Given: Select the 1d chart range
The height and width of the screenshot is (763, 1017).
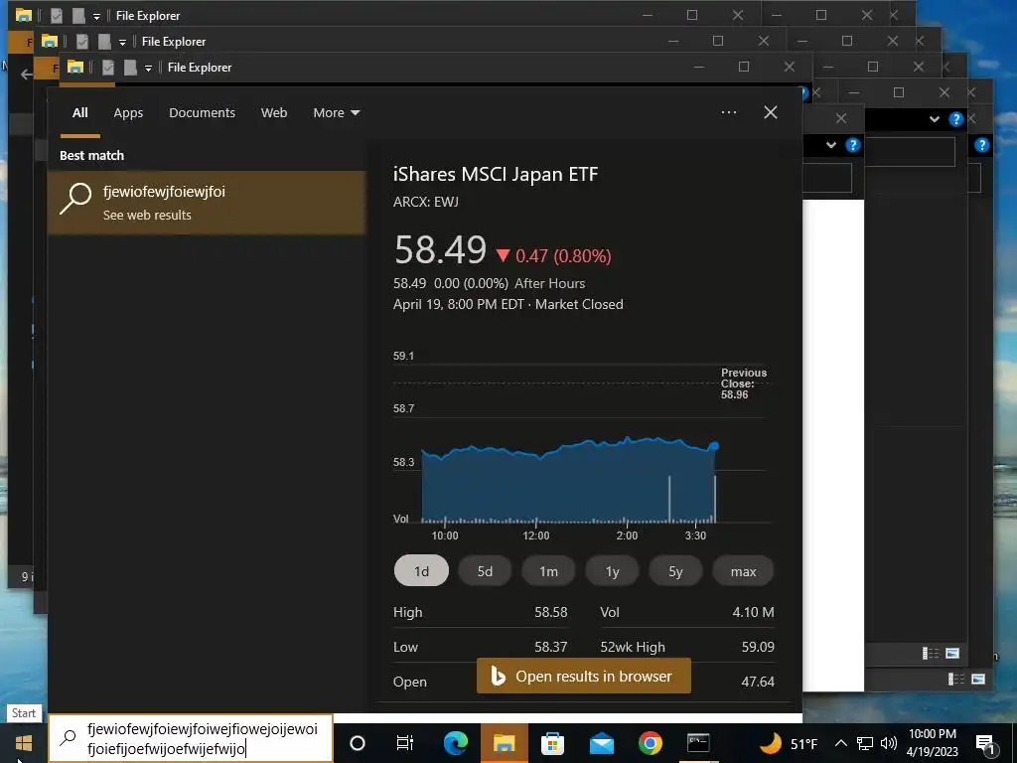Looking at the screenshot, I should pos(421,571).
